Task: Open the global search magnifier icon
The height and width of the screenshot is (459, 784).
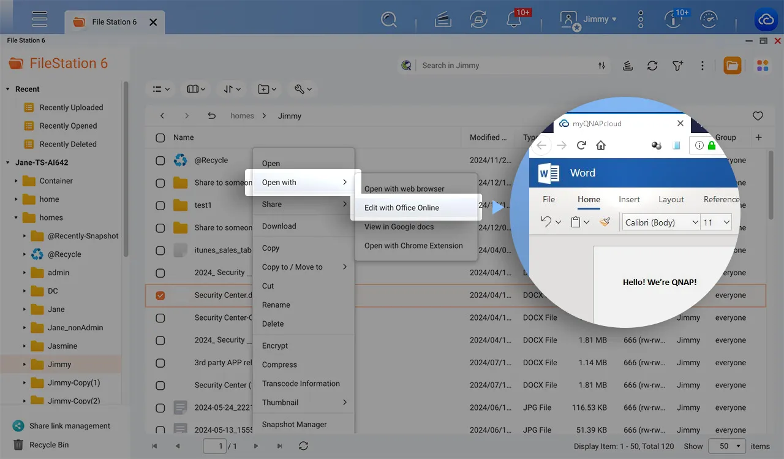Action: click(389, 19)
